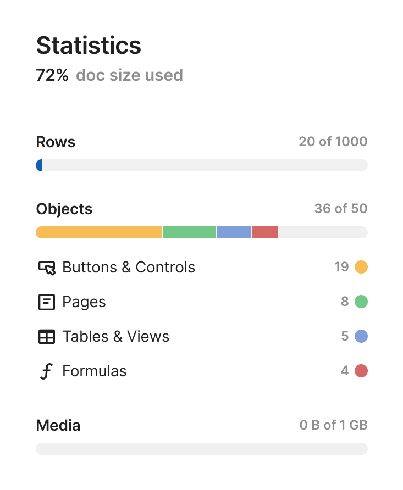Screen dimensions: 403x490
Task: Click the Rows usage progress bar
Action: [x=202, y=165]
